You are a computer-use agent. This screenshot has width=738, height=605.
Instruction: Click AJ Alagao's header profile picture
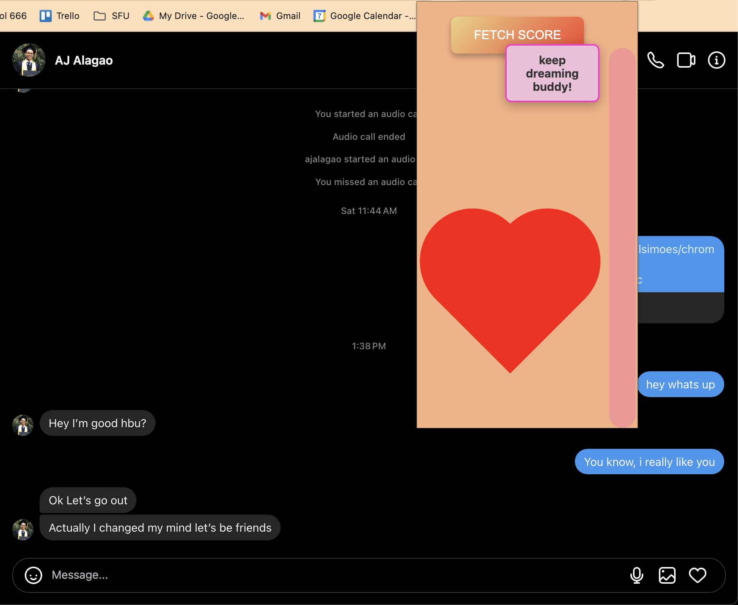[29, 60]
